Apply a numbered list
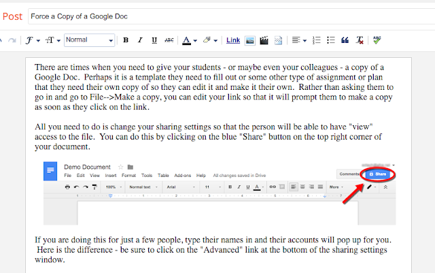The width and height of the screenshot is (435, 273). pos(316,40)
